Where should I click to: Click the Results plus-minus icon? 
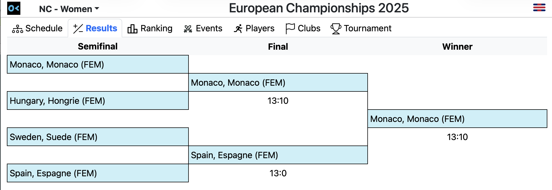point(78,29)
